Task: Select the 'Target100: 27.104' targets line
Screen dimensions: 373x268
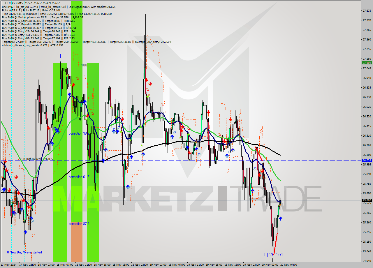Action: 86,42
